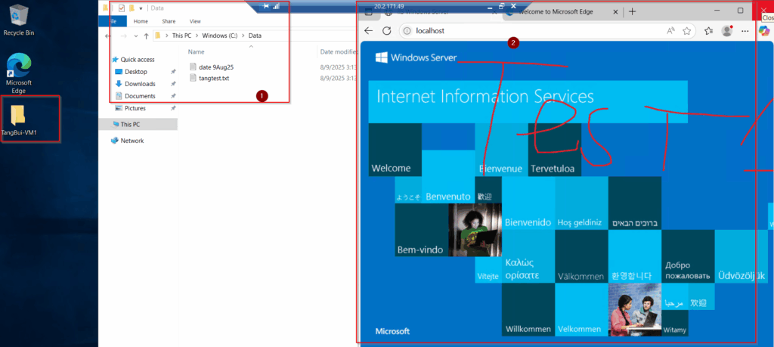Click the Edge address bar showing localhost
The image size is (774, 347).
(x=547, y=30)
